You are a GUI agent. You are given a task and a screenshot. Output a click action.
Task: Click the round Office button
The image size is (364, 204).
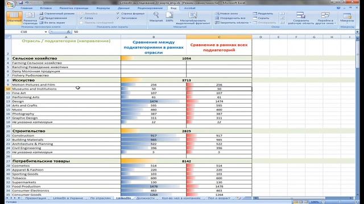pyautogui.click(x=10, y=4)
